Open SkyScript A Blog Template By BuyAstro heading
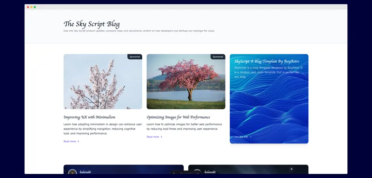Image resolution: width=372 pixels, height=178 pixels. coord(266,62)
